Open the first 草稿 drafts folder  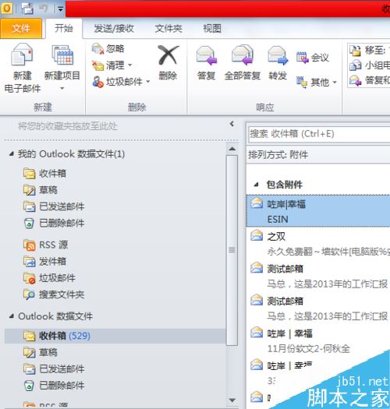[x=40, y=190]
